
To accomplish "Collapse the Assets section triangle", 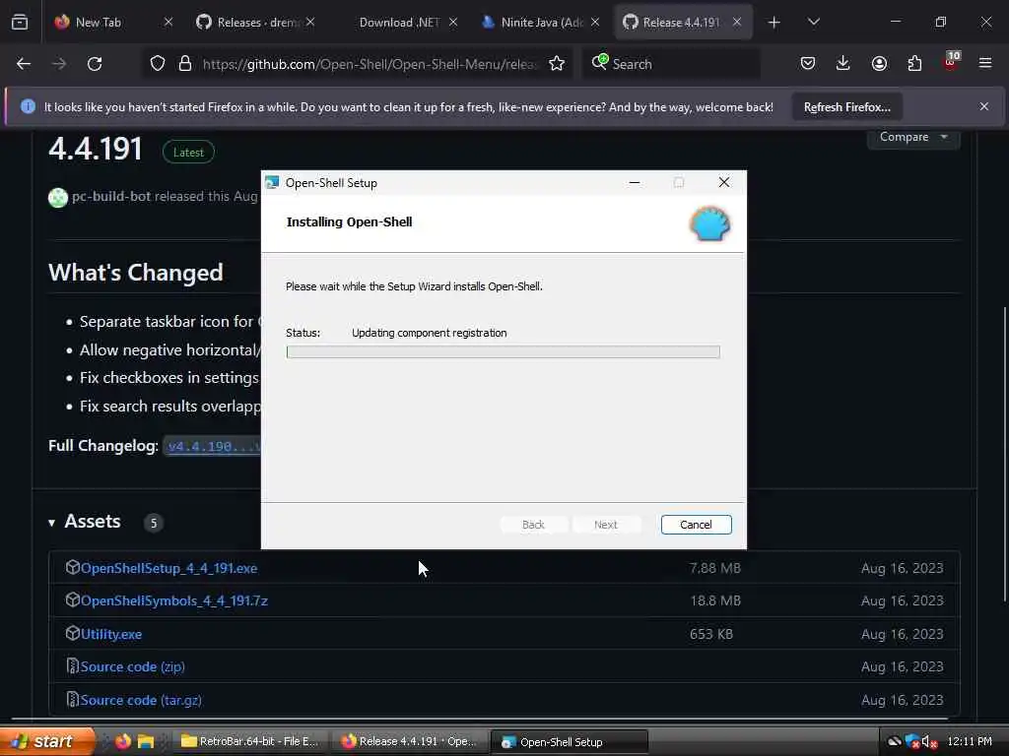I will pyautogui.click(x=51, y=523).
